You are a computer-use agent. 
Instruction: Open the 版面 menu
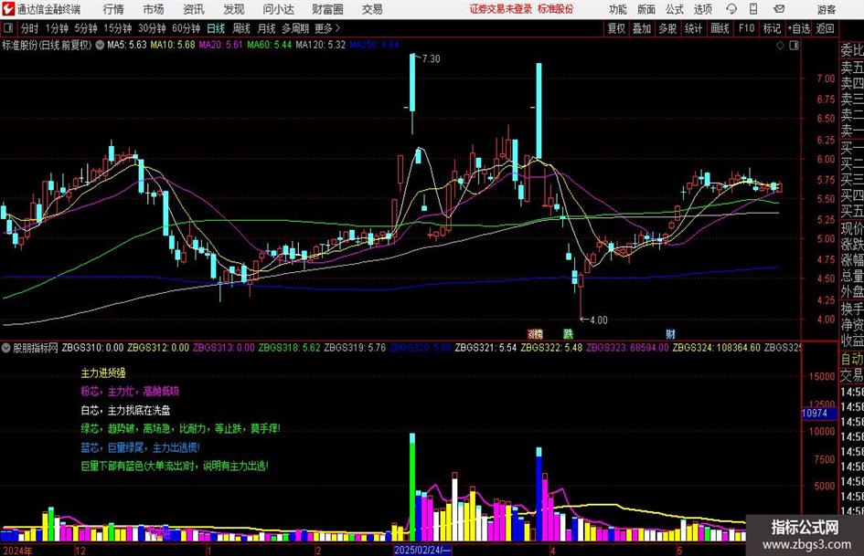[645, 9]
